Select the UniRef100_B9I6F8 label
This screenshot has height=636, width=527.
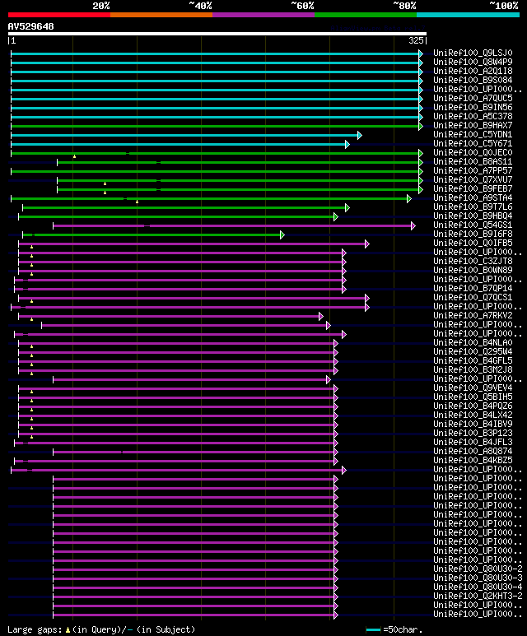(x=473, y=234)
